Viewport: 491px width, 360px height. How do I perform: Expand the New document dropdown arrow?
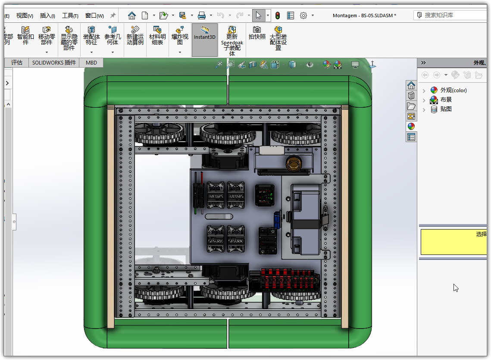(154, 16)
